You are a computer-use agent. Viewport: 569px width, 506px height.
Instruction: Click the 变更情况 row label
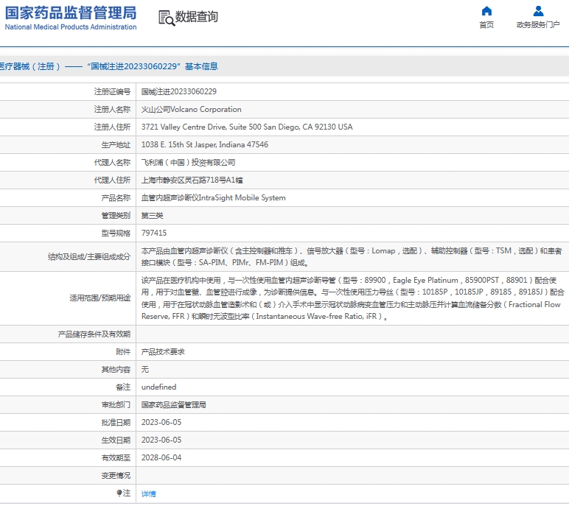116,475
